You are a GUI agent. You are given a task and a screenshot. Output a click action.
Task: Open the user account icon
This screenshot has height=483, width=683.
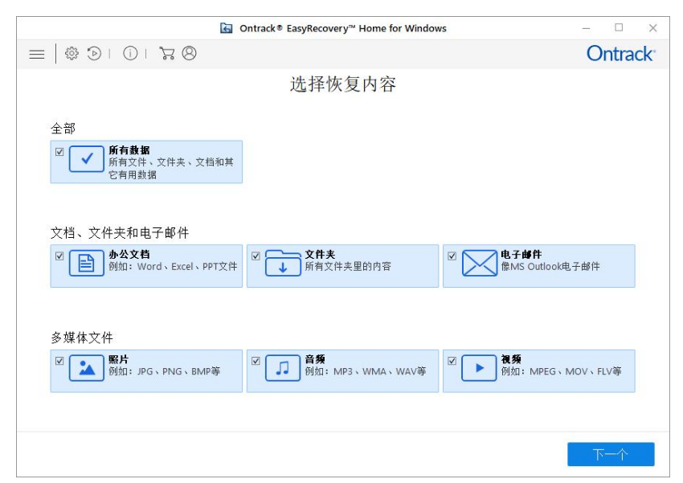190,54
